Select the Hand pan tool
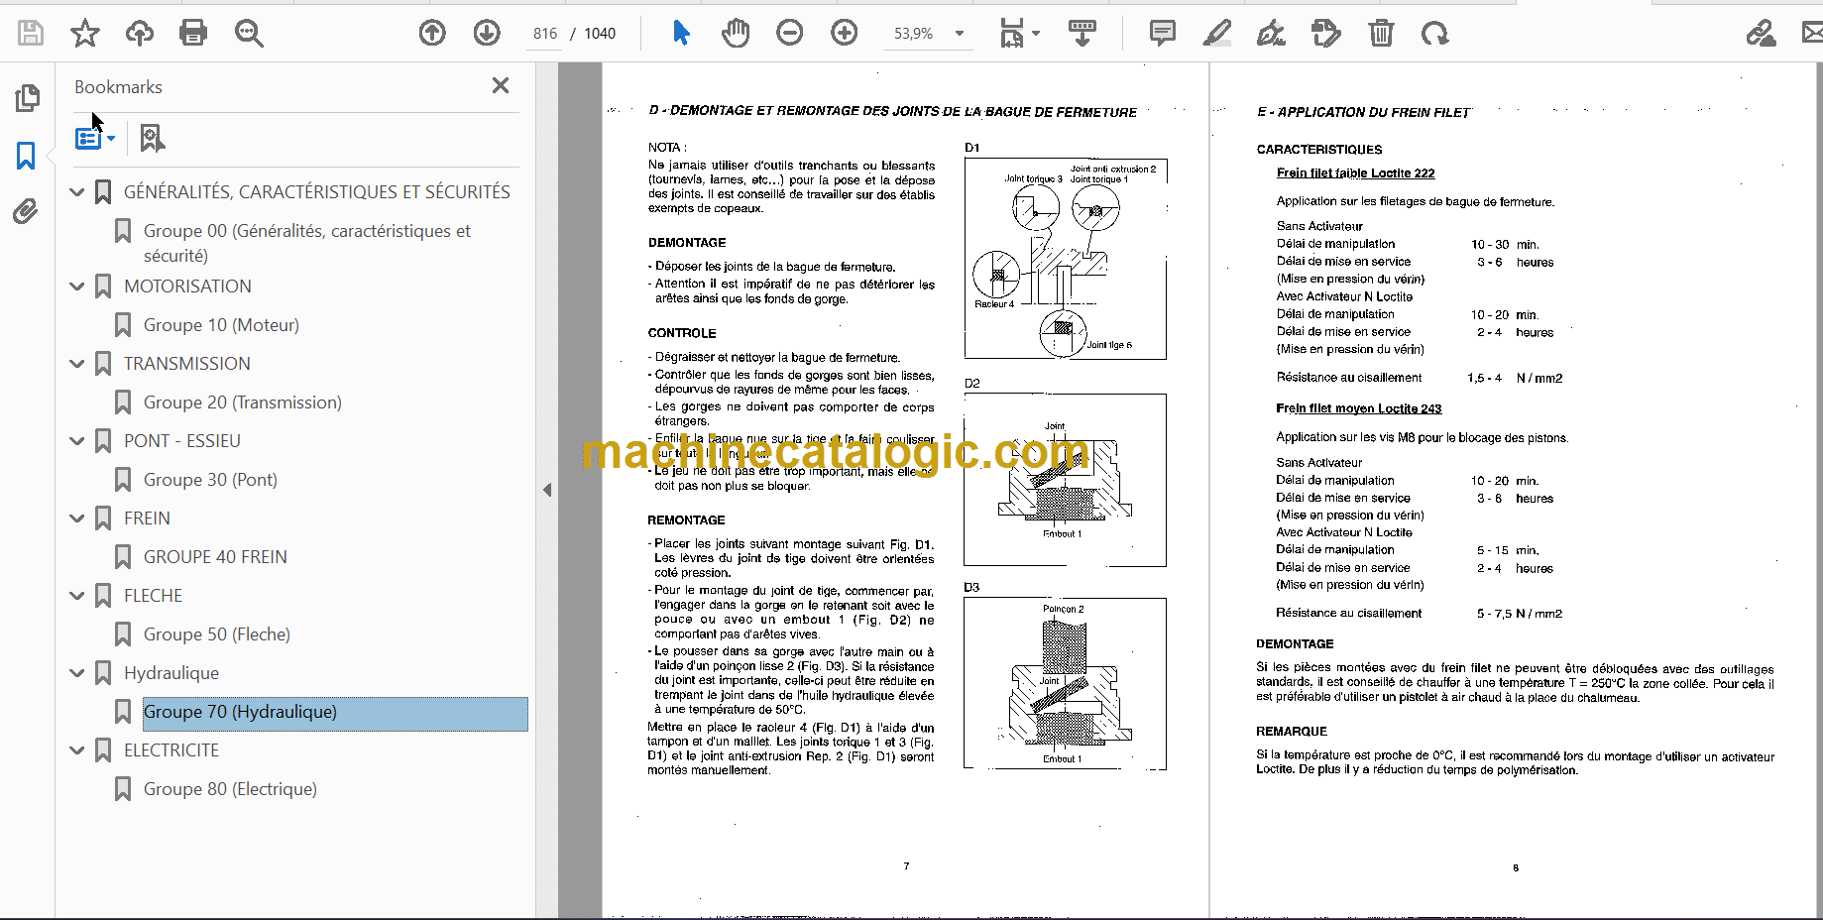Screen dimensions: 1823x920 [x=736, y=33]
